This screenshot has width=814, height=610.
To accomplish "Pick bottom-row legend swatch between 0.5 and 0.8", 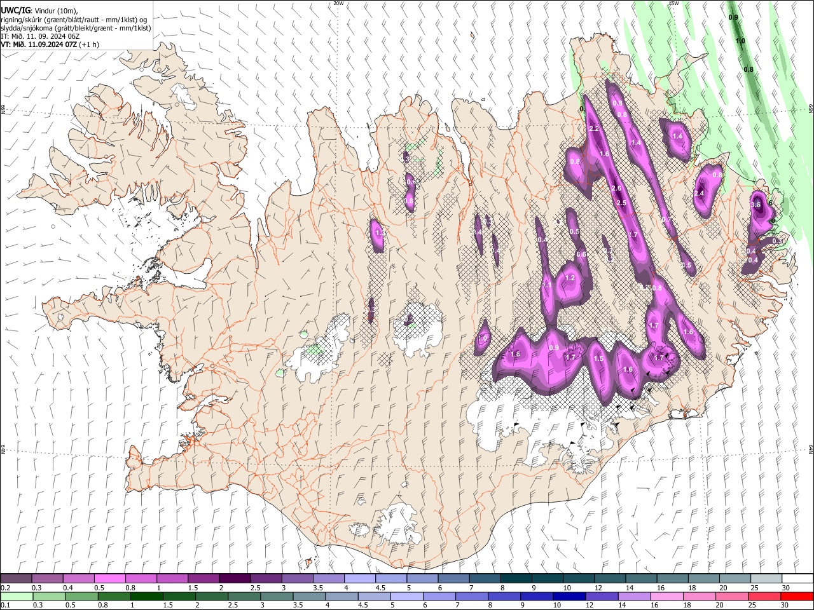I will tap(81, 597).
